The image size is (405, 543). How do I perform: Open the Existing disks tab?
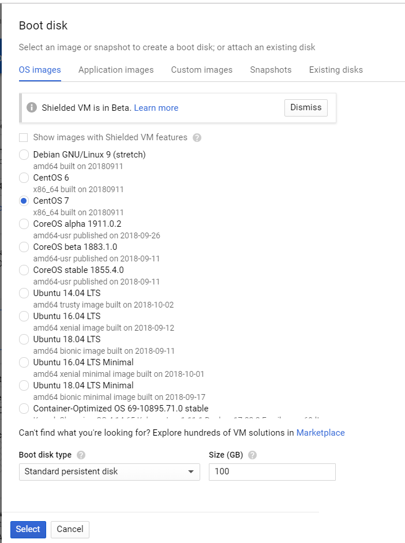coord(336,70)
